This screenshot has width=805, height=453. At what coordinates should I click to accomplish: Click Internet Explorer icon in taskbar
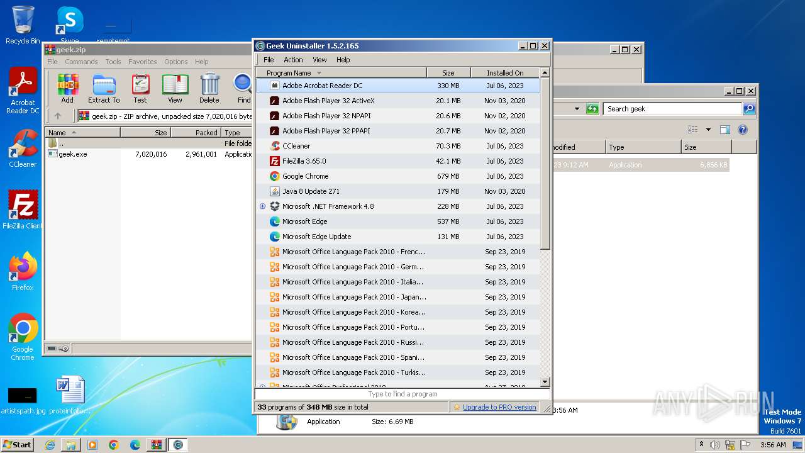click(x=50, y=445)
